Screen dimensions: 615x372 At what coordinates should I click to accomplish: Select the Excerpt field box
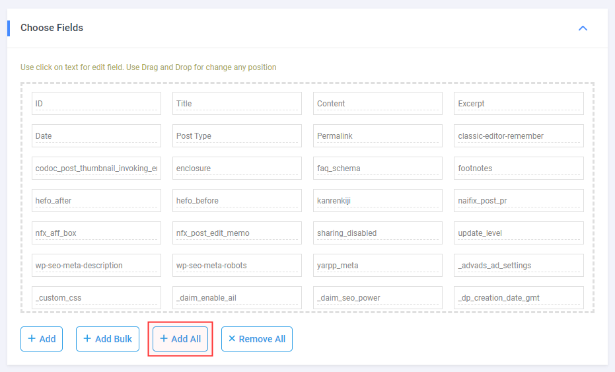(x=519, y=104)
